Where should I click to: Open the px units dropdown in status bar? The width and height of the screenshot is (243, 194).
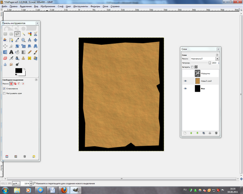point(16,184)
